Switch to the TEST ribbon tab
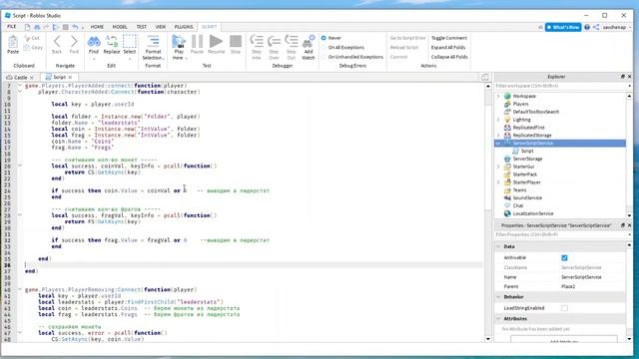This screenshot has height=359, width=639. [x=142, y=27]
